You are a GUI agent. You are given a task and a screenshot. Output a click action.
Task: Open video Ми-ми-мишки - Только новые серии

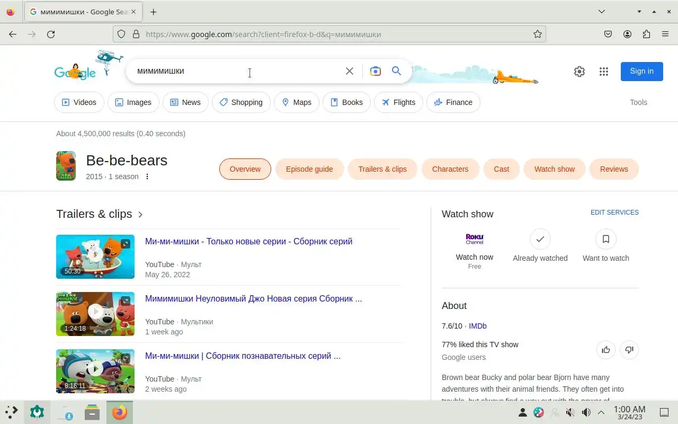249,242
